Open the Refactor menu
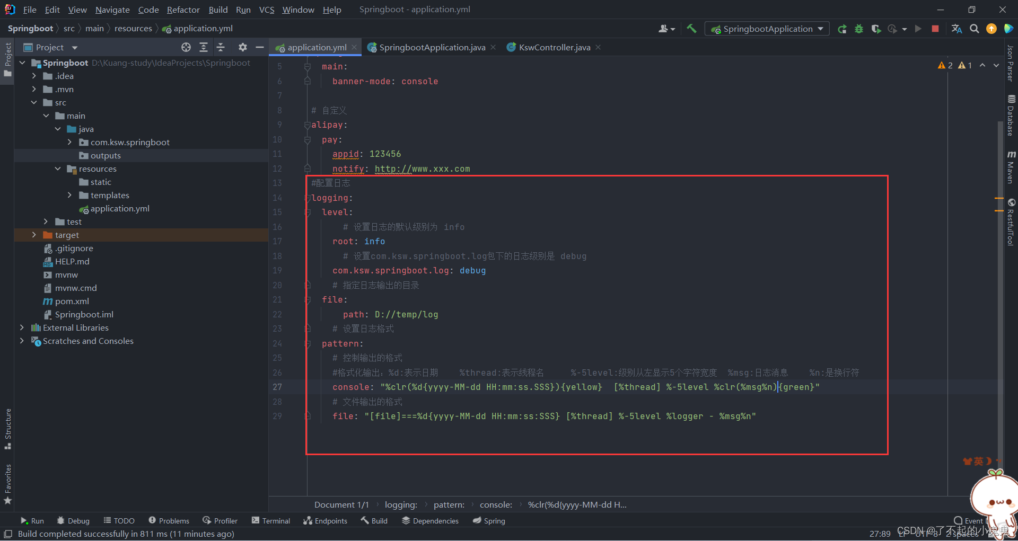The width and height of the screenshot is (1018, 541). [x=183, y=10]
